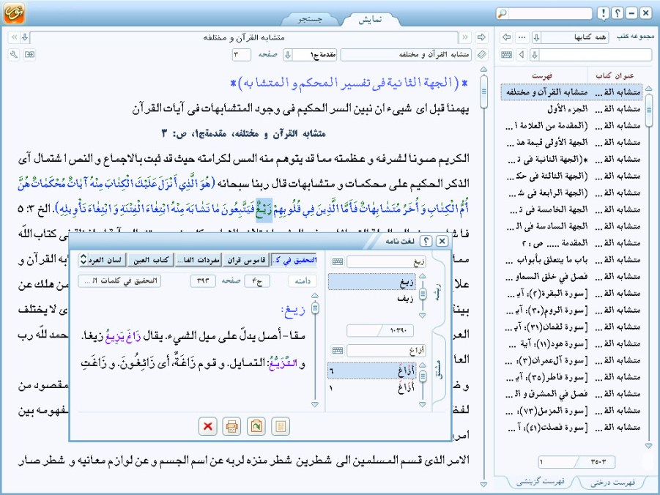Click the double chevron next to the wrench-side down arrow
Screen dimensions: 660x495
14,37
